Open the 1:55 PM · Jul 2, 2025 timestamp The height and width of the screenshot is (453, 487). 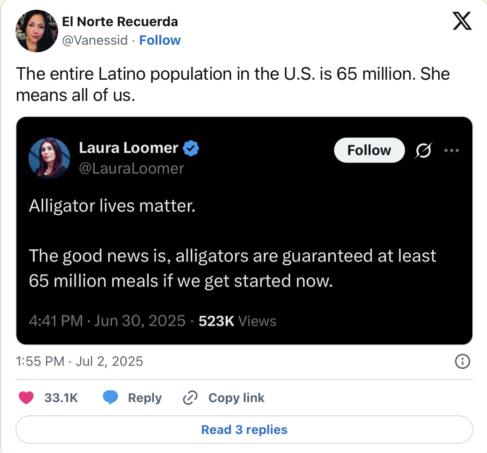point(79,361)
